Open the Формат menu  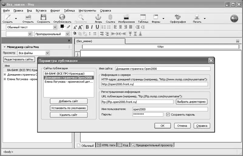click(x=55, y=11)
